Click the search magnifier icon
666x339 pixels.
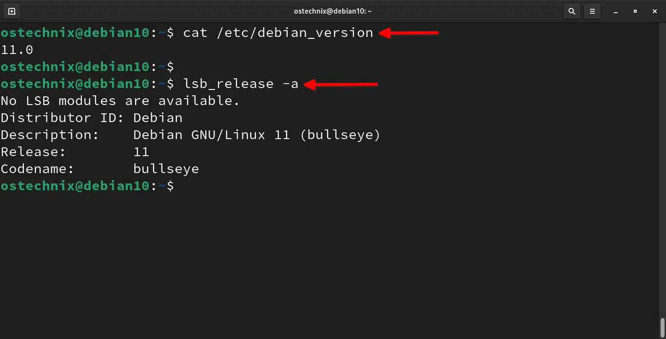[x=571, y=11]
